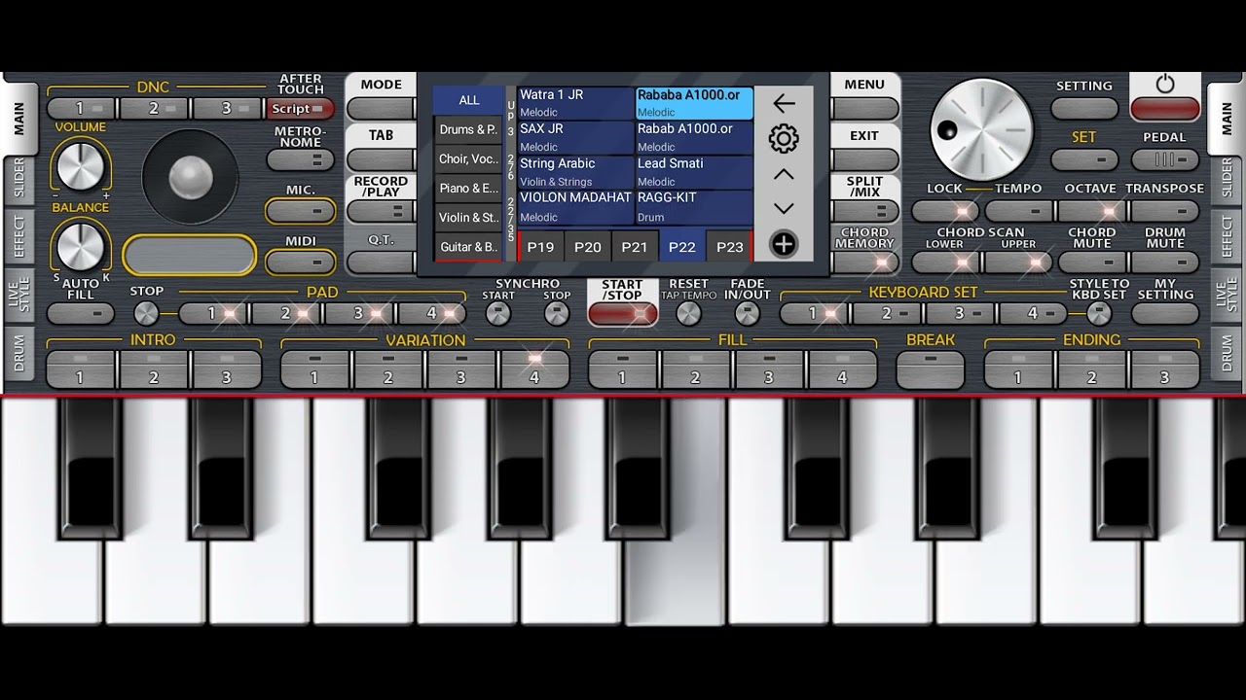Open page P21 of sounds
Image resolution: width=1246 pixels, height=700 pixels.
click(x=635, y=247)
